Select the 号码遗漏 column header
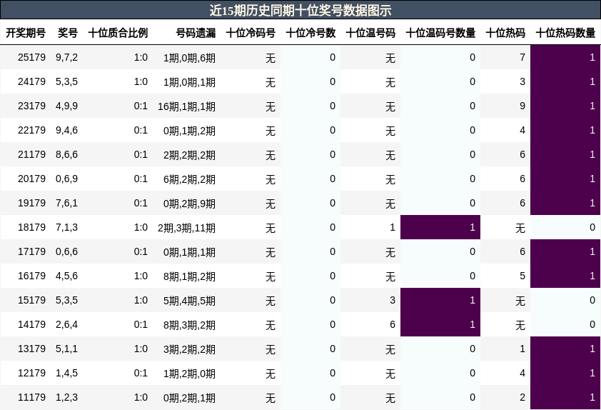 [196, 33]
